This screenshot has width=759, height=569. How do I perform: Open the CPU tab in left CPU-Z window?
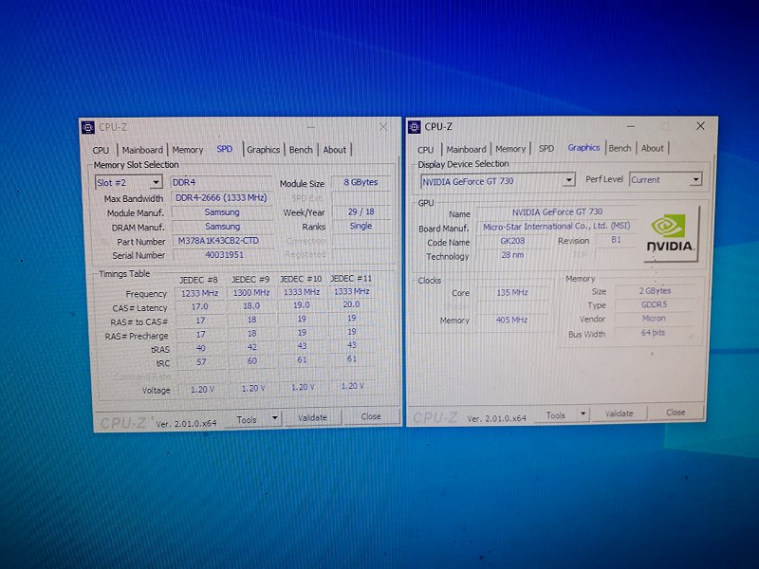[x=101, y=150]
